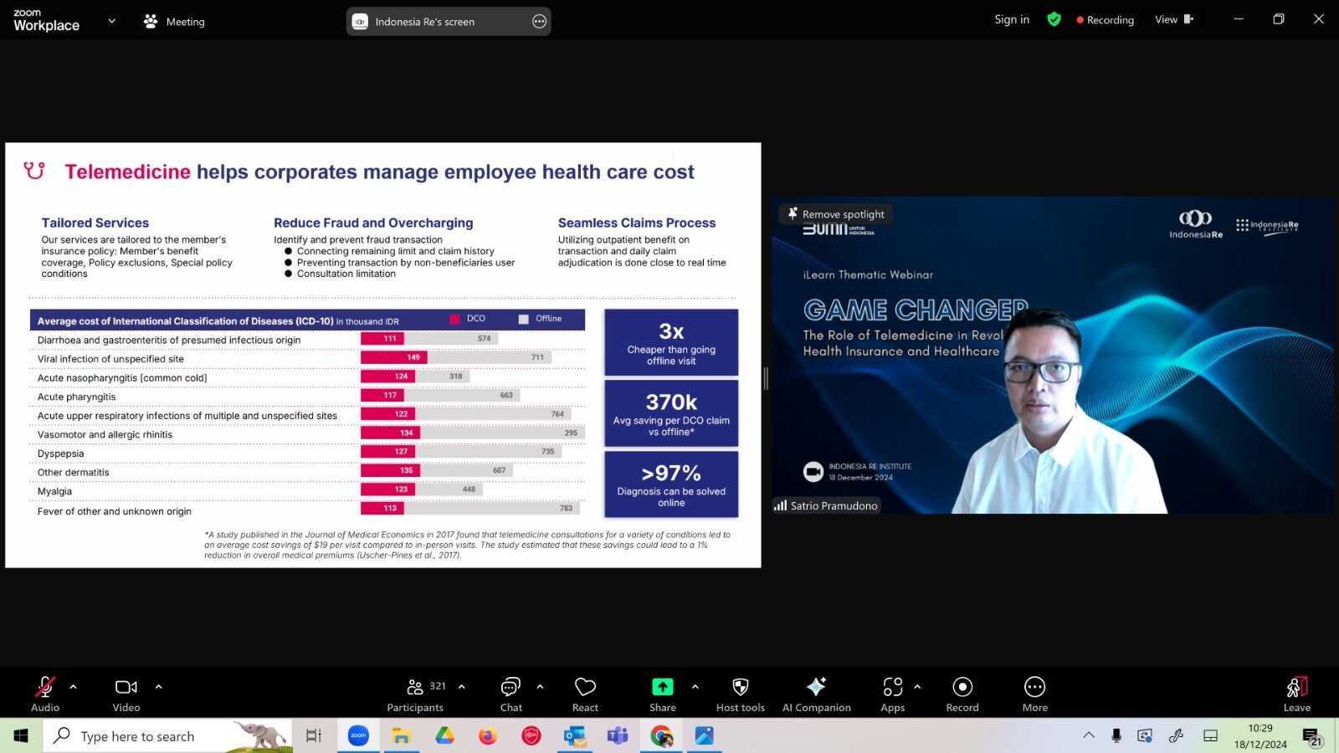Click the Type here to search box
The height and width of the screenshot is (753, 1339).
(x=167, y=735)
